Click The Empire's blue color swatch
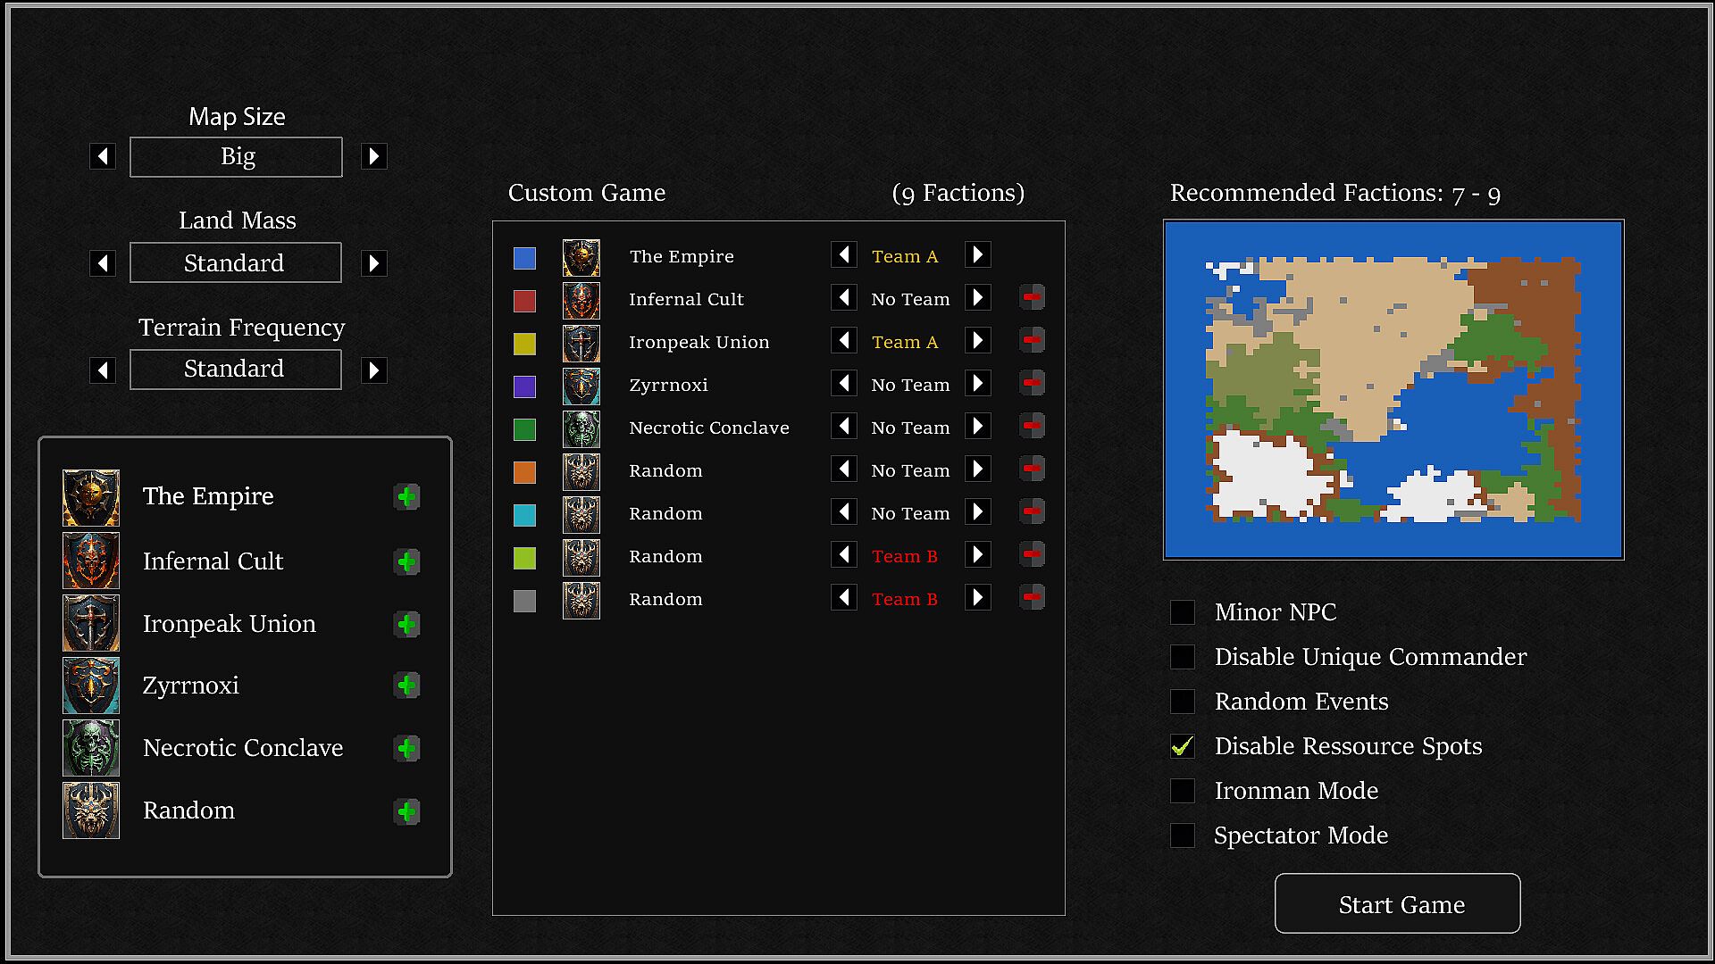Image resolution: width=1715 pixels, height=964 pixels. click(x=525, y=259)
